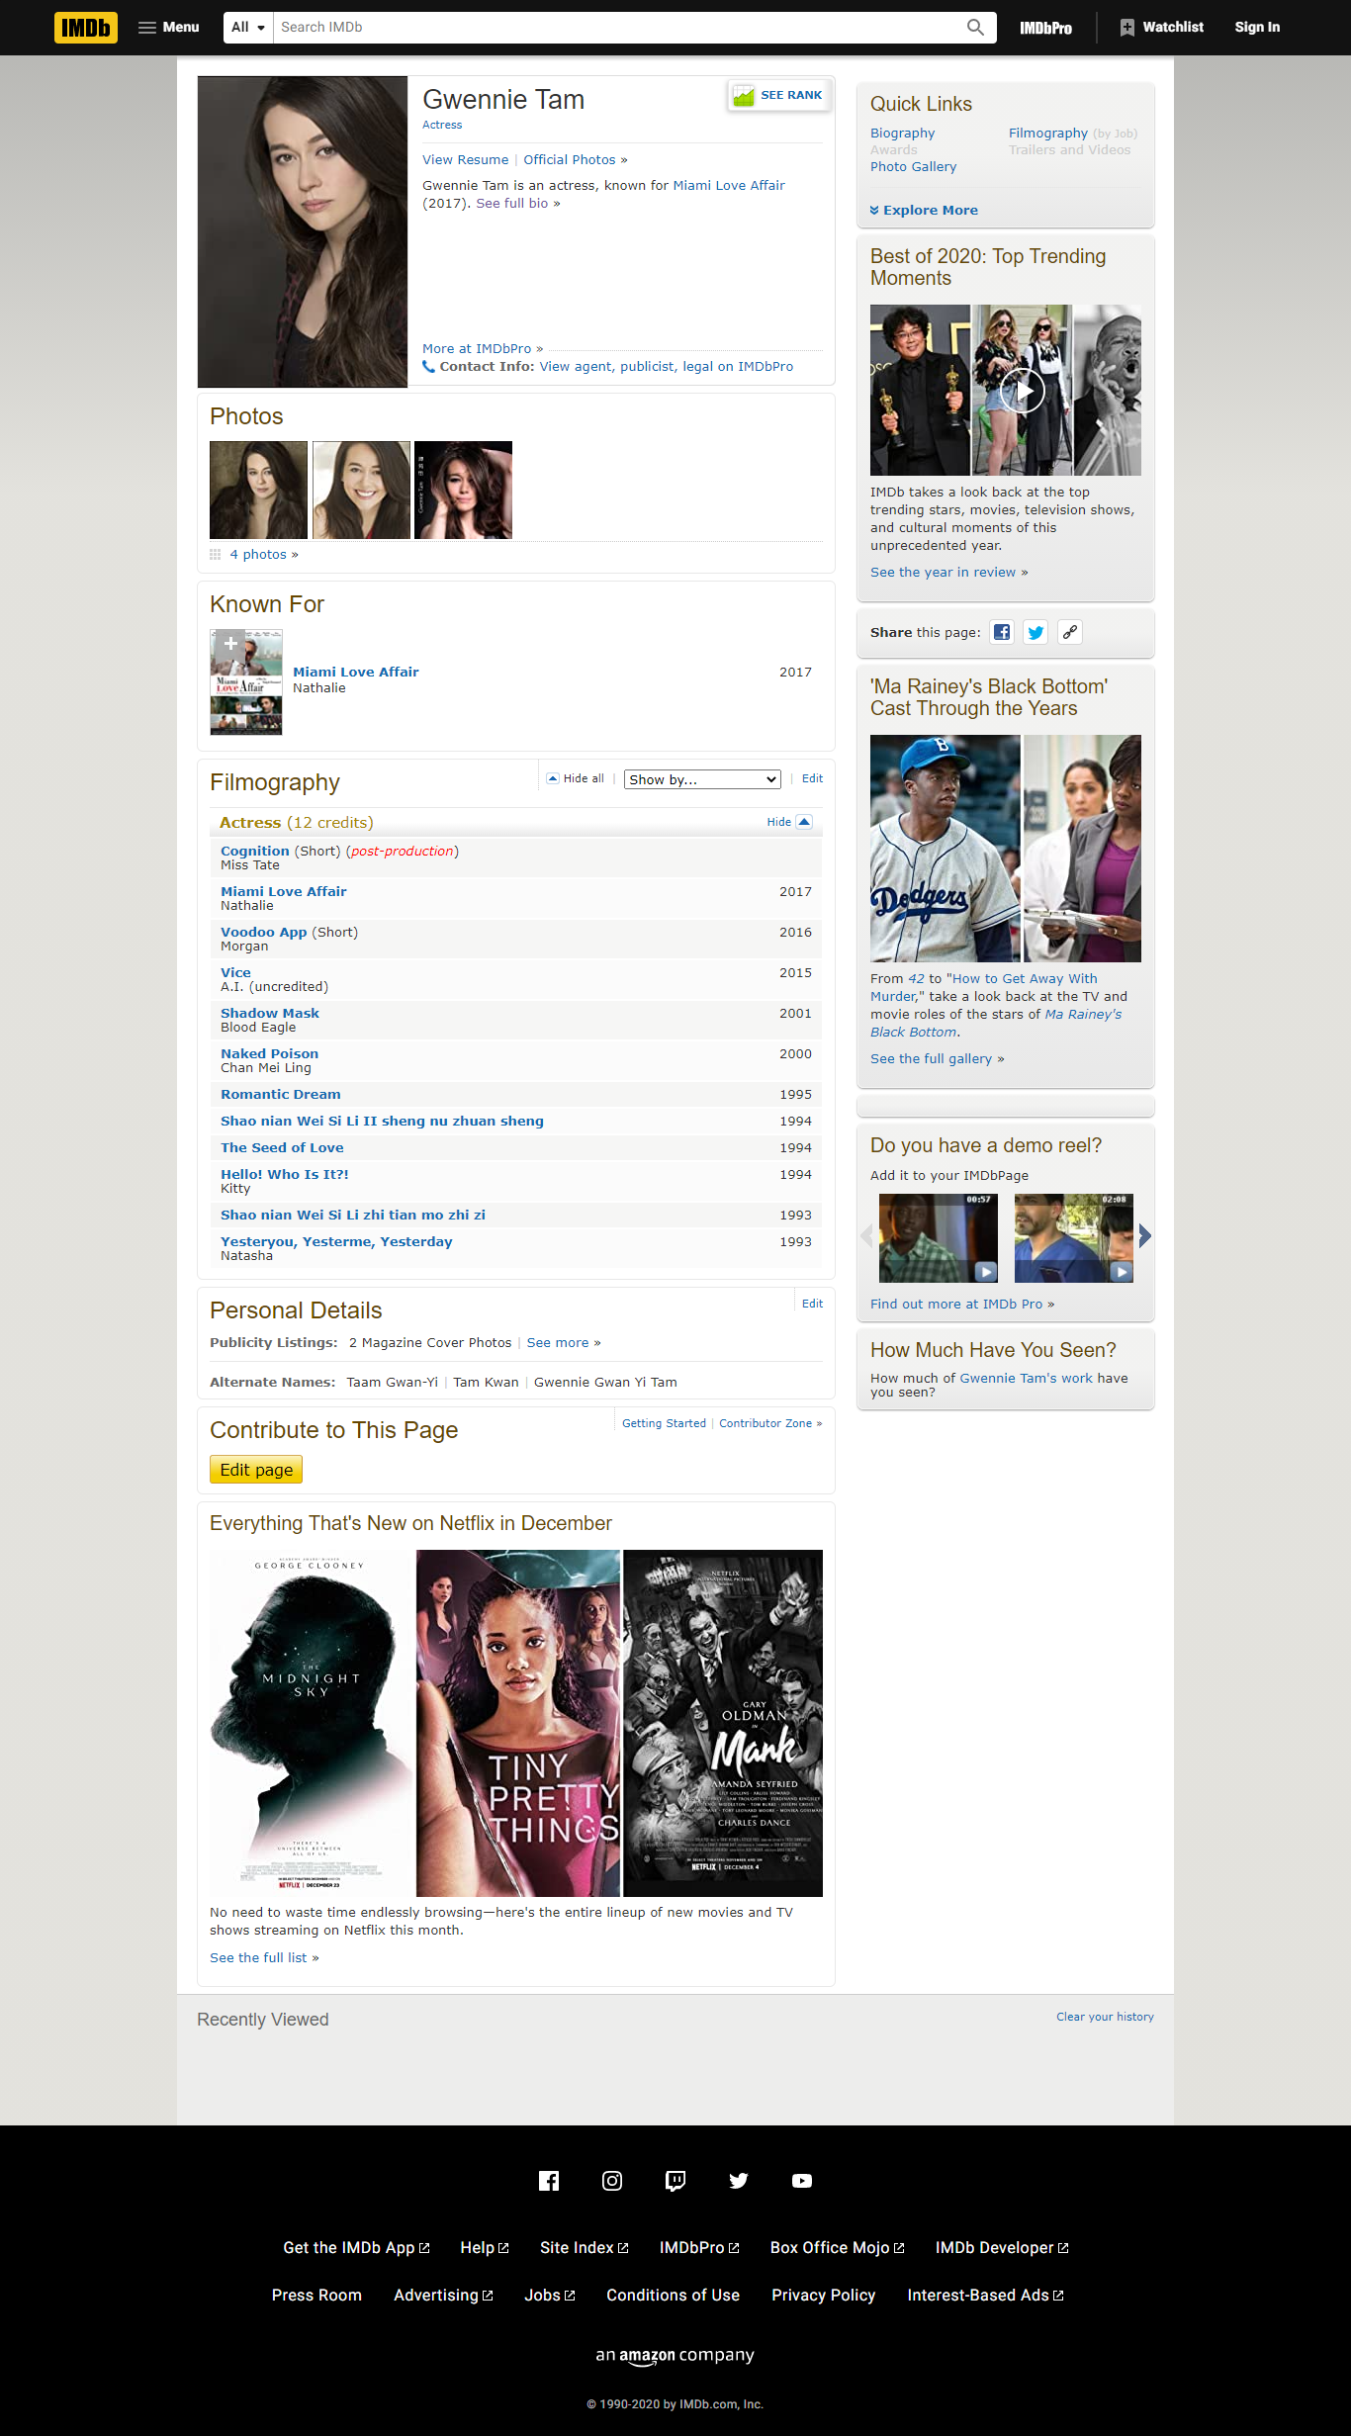This screenshot has height=2436, width=1351.
Task: Click the left arrow in demo reel carousel
Action: (x=867, y=1235)
